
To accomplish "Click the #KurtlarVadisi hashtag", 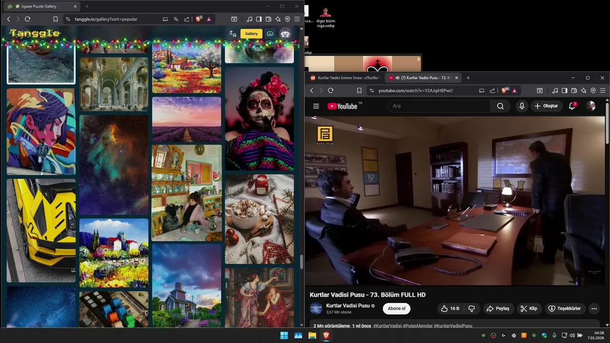I will (387, 326).
